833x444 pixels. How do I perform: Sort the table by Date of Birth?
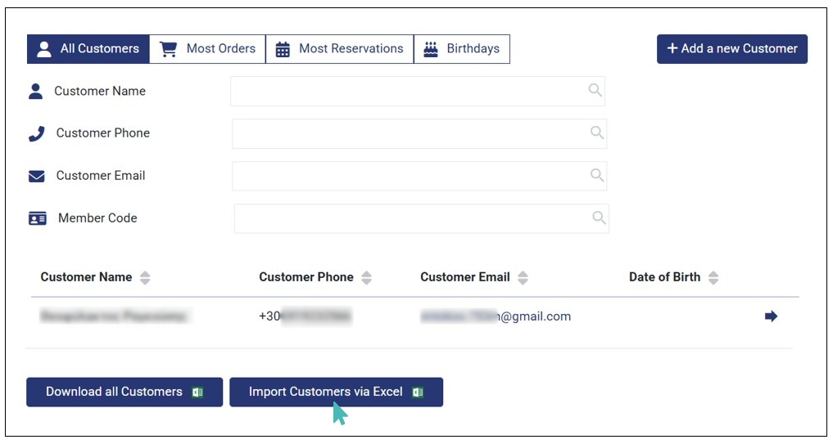coord(713,277)
